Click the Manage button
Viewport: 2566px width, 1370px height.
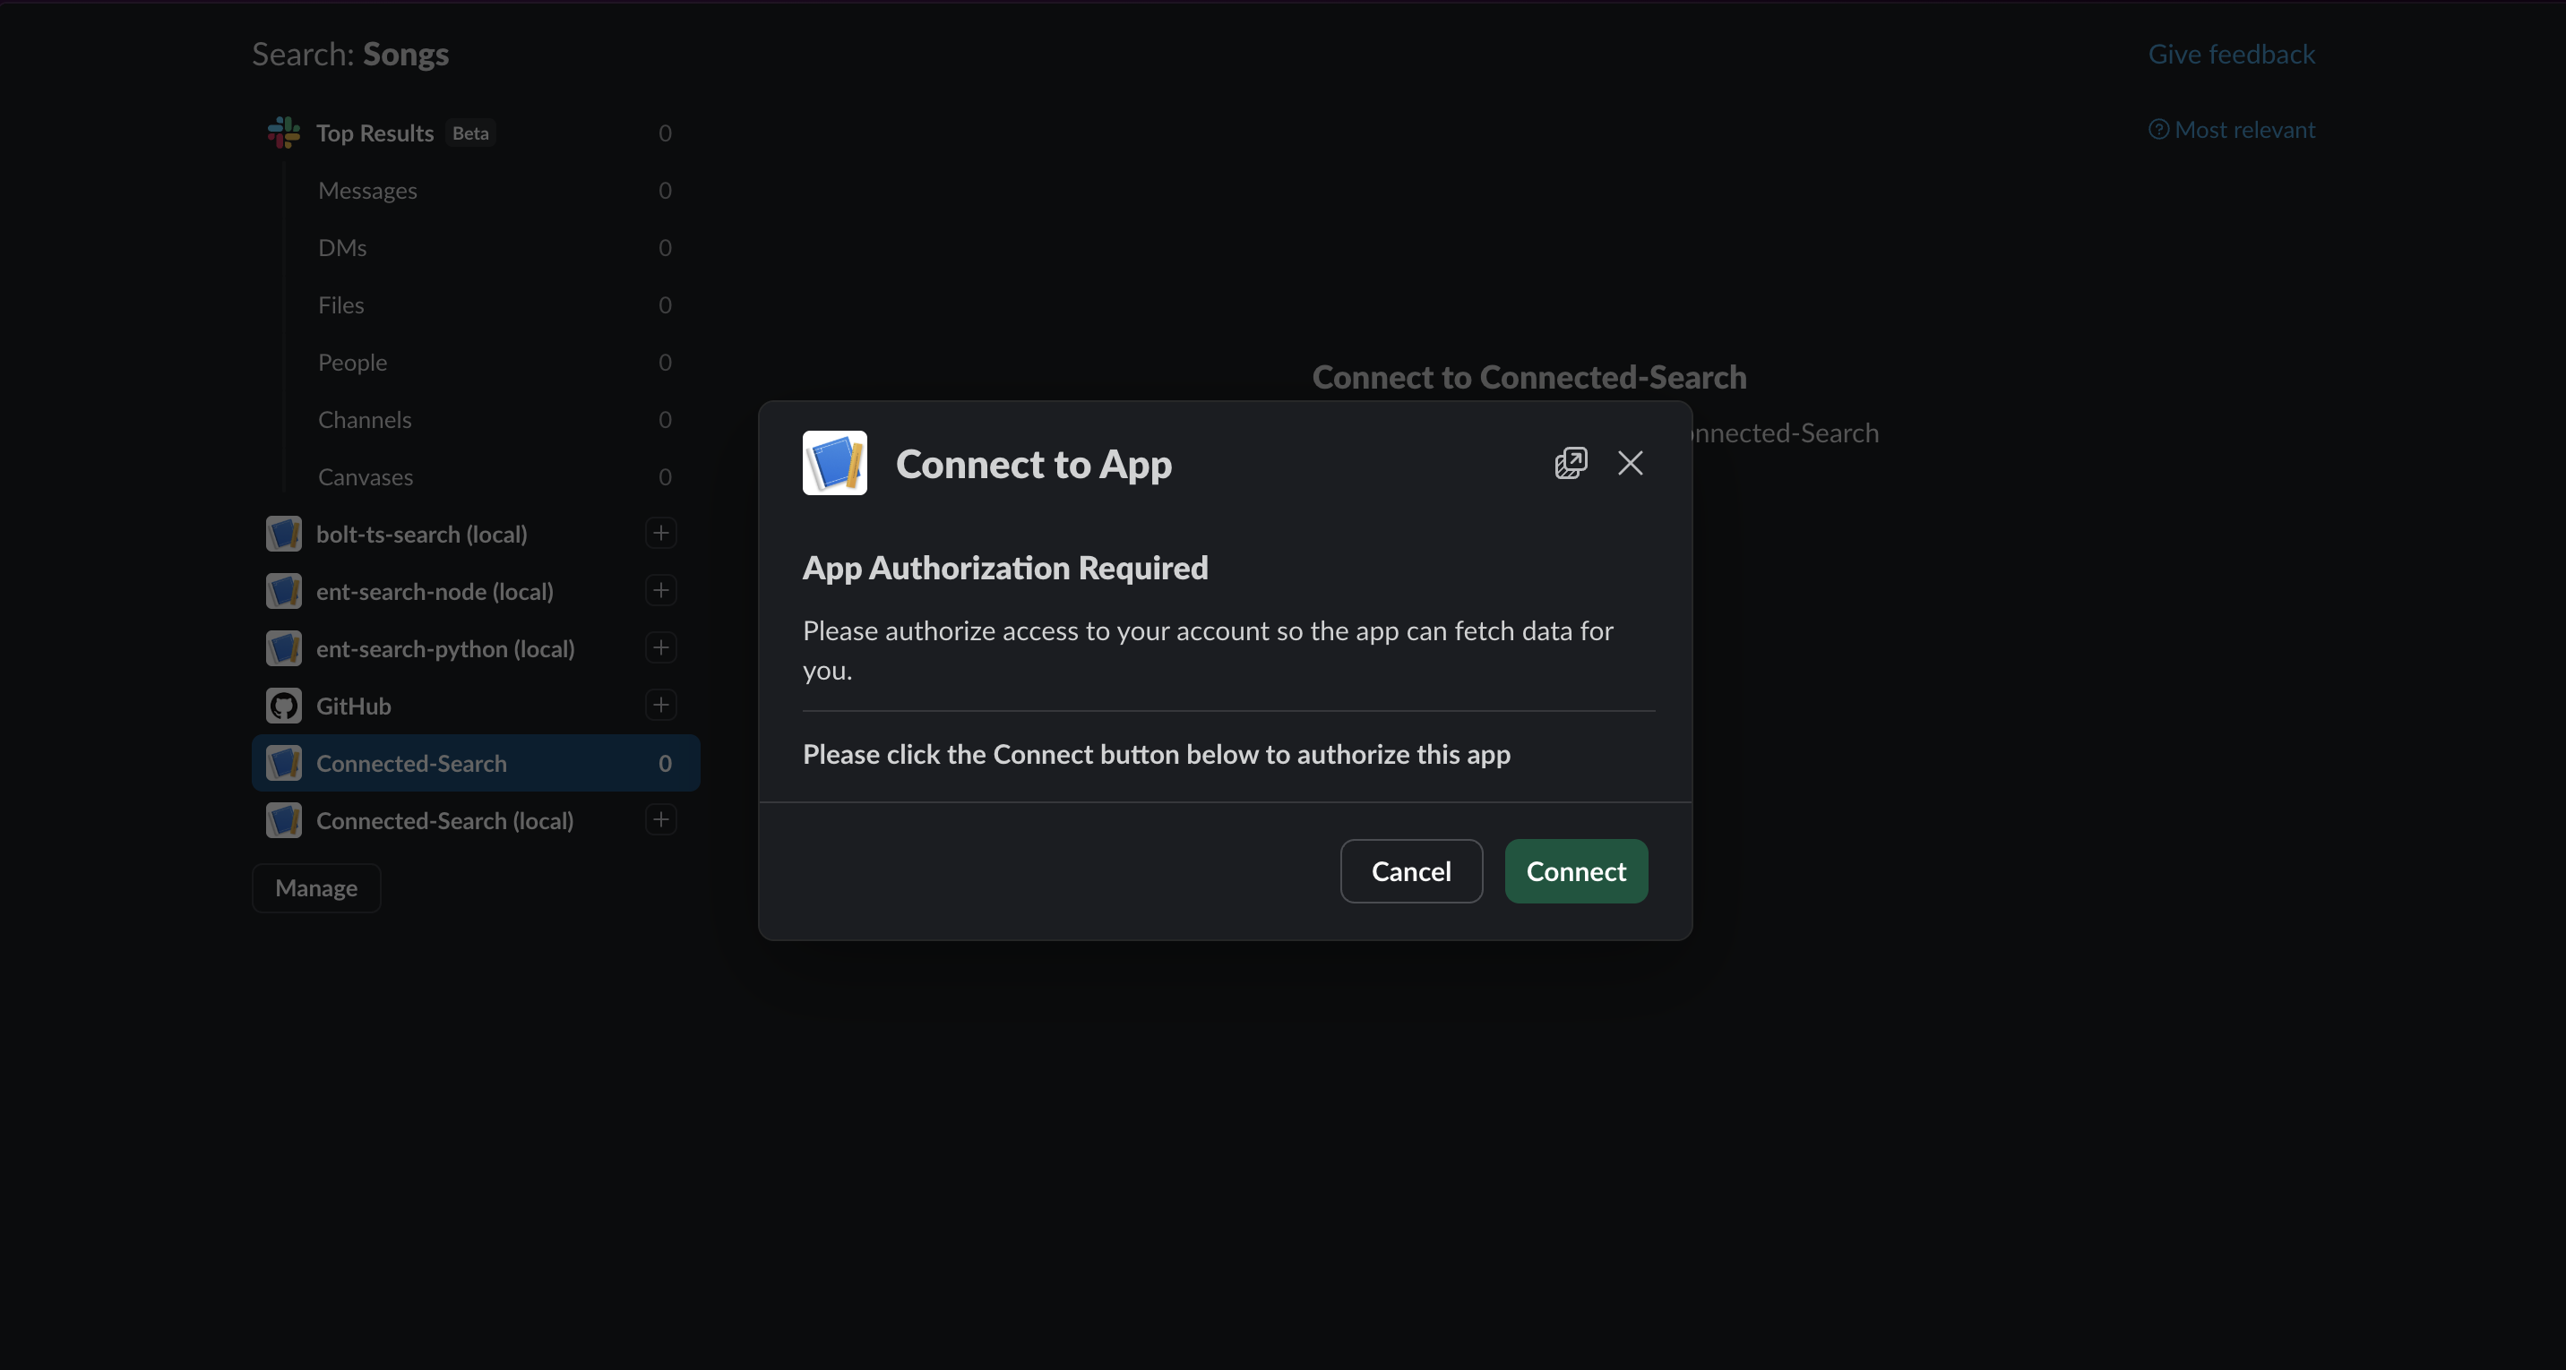coord(315,887)
